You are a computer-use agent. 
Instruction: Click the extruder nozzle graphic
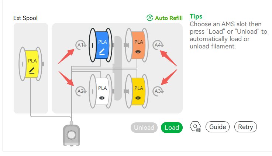click(71, 135)
